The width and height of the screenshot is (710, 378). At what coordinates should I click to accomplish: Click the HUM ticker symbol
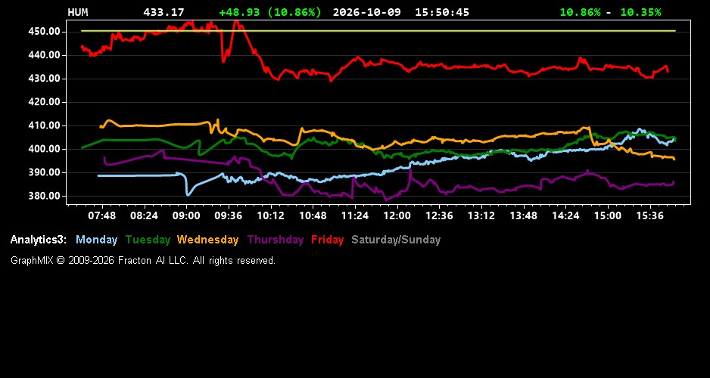(77, 12)
